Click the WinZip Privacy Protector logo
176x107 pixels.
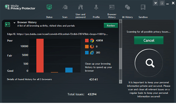click(20, 7)
